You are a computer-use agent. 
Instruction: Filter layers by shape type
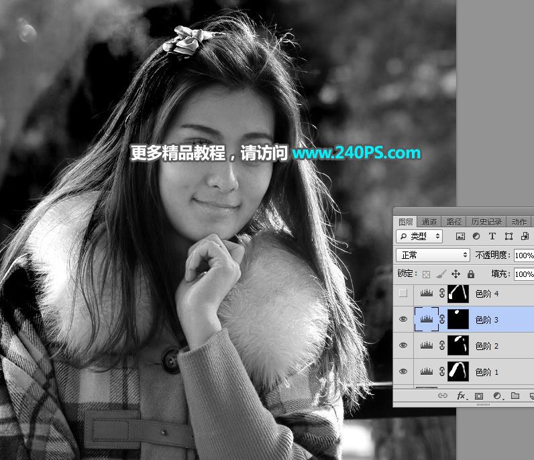click(x=509, y=236)
